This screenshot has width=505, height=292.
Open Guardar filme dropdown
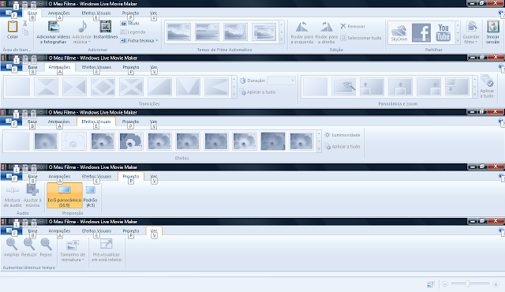pos(471,32)
